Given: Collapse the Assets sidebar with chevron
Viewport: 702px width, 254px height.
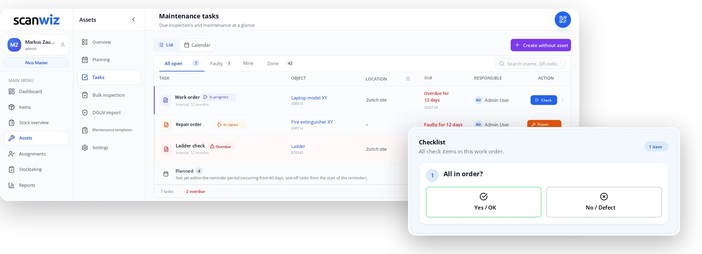Looking at the screenshot, I should click(133, 19).
